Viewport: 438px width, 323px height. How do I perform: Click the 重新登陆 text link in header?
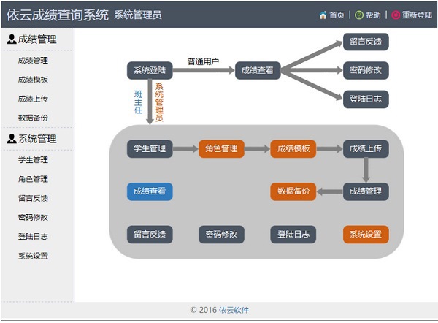coord(417,15)
